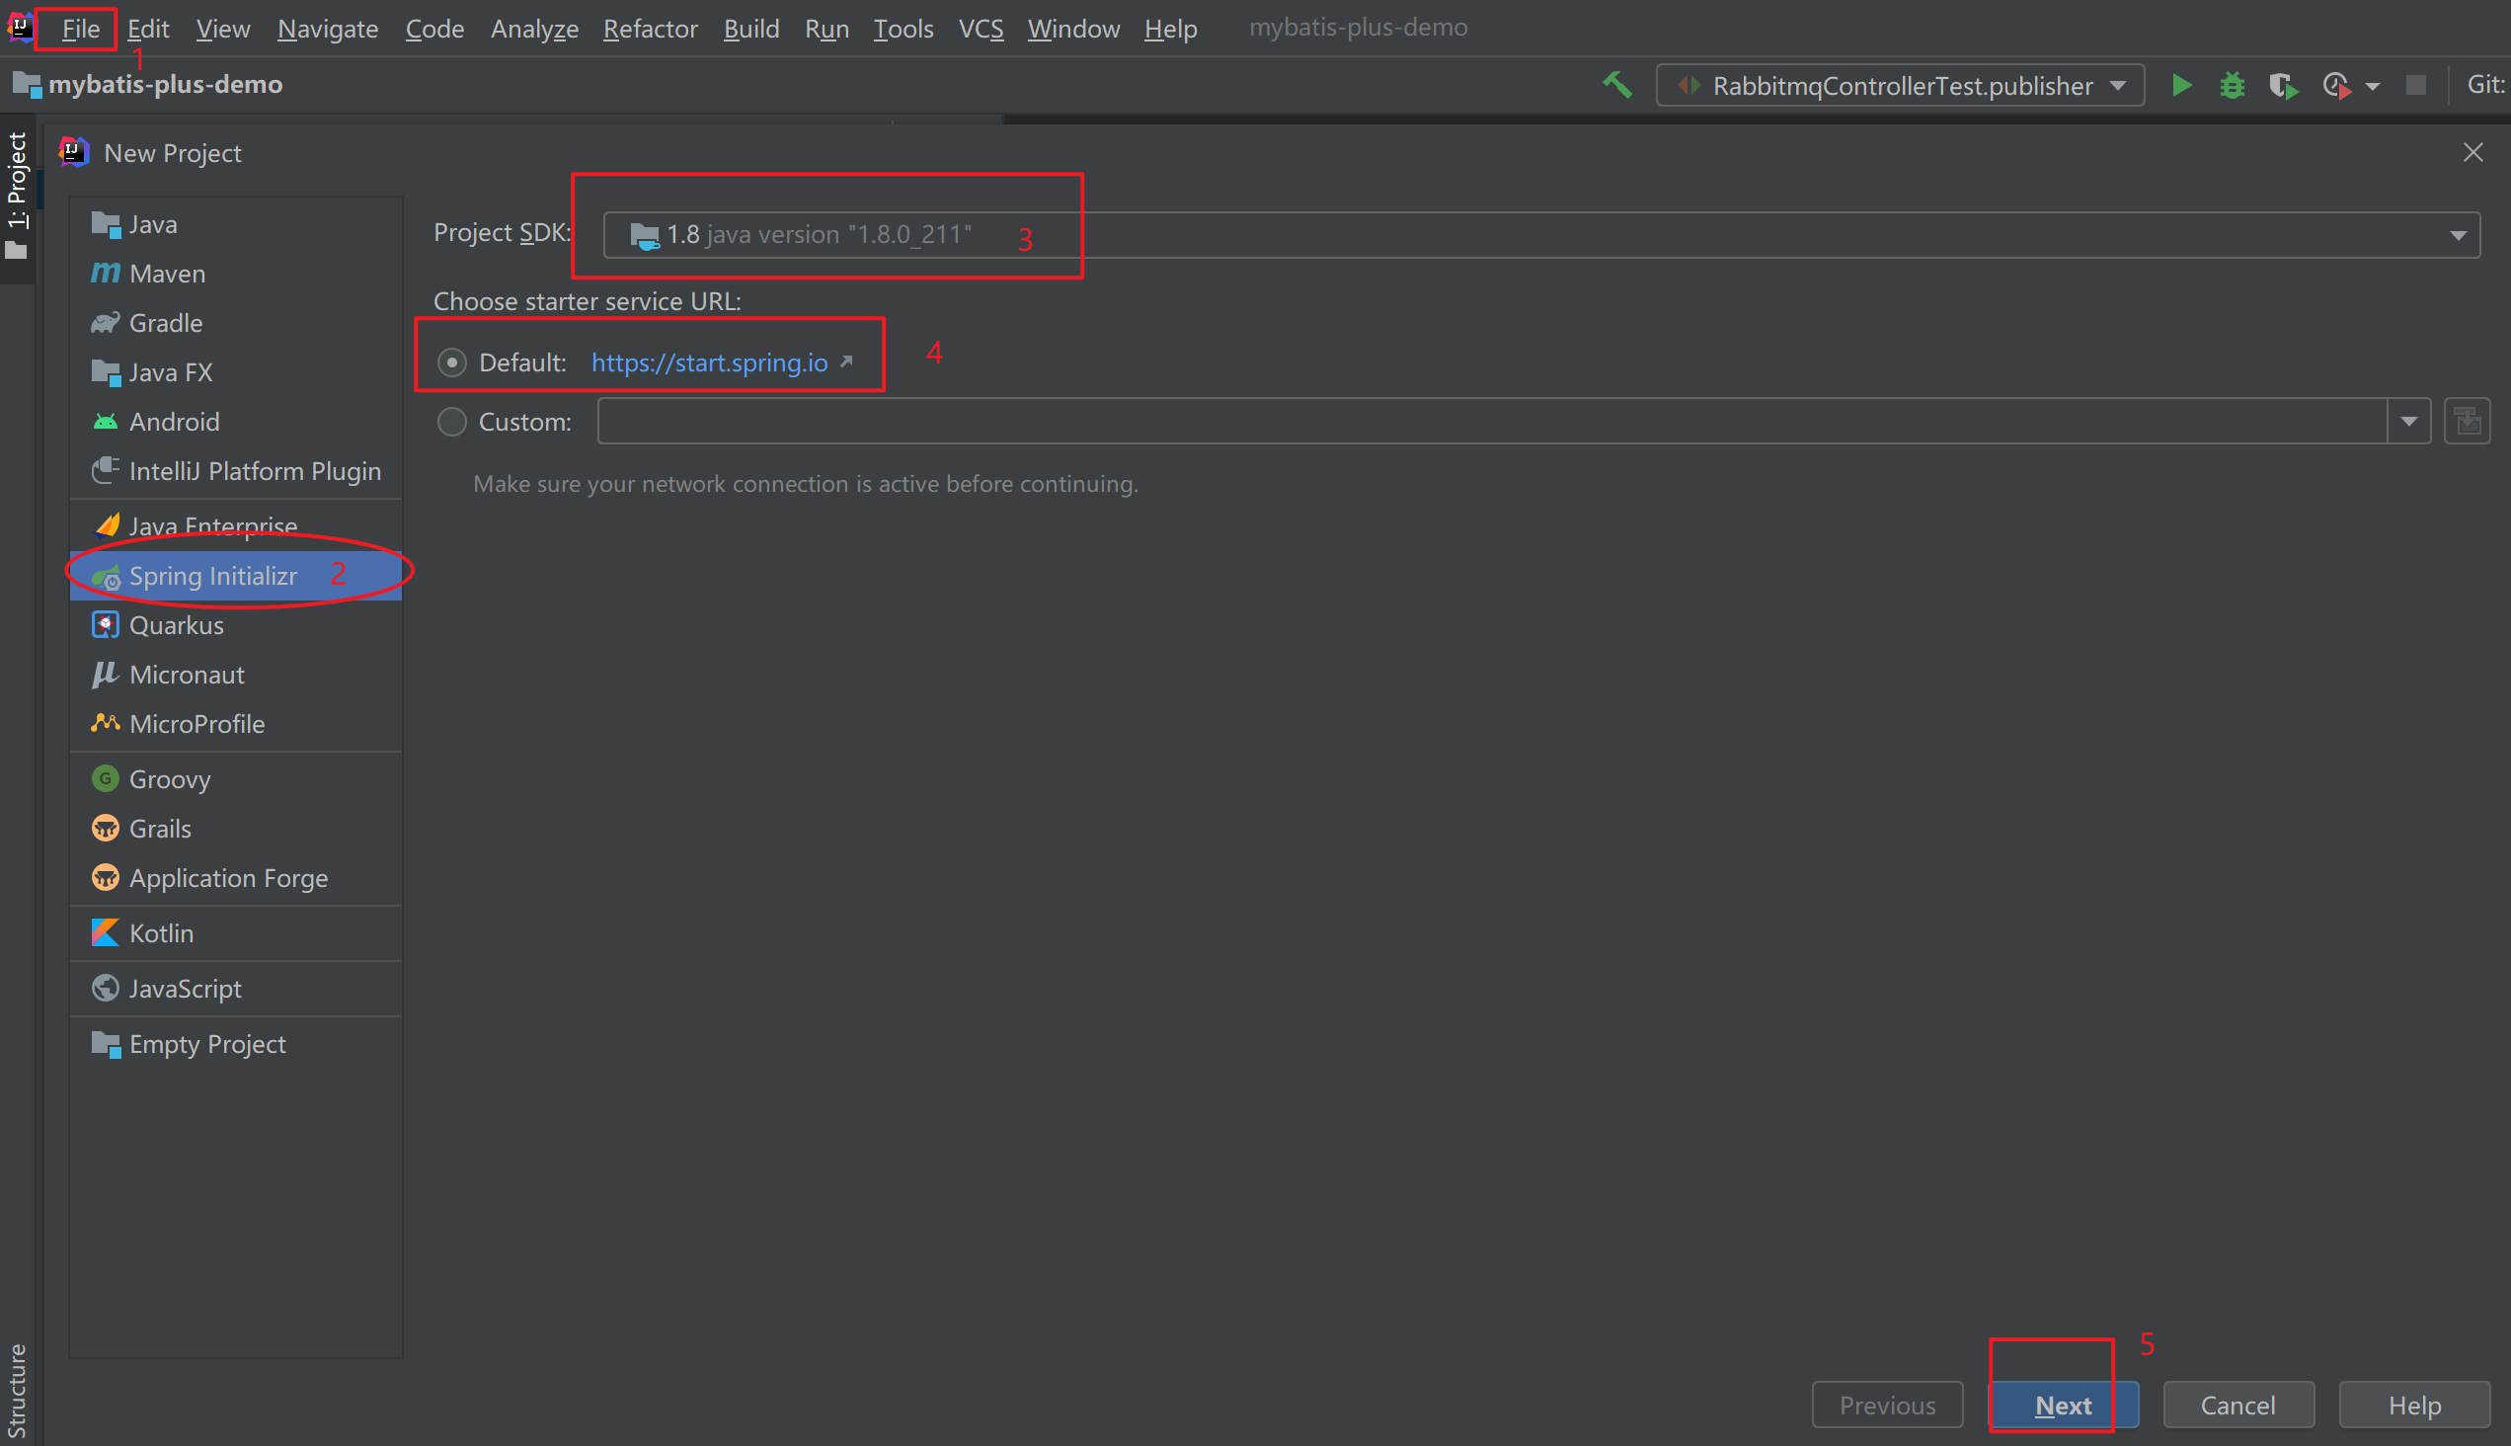
Task: Open the Structure tool window tab
Action: pyautogui.click(x=17, y=1391)
